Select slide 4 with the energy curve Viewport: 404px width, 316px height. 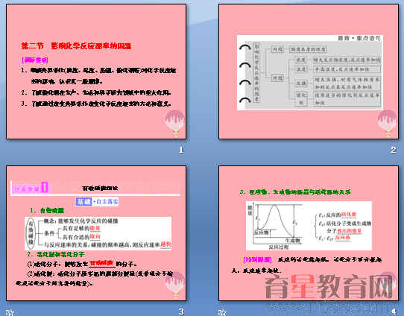pyautogui.click(x=309, y=233)
